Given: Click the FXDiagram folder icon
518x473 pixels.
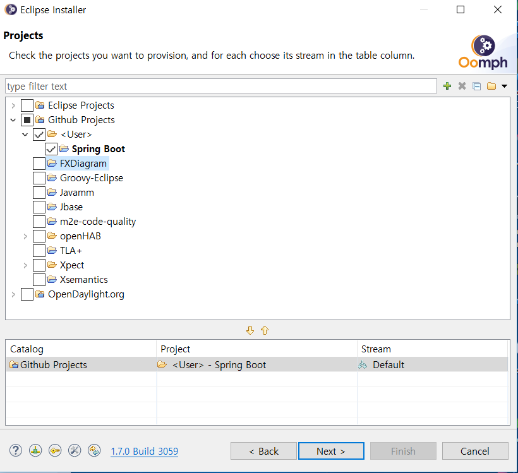Looking at the screenshot, I should tap(52, 163).
